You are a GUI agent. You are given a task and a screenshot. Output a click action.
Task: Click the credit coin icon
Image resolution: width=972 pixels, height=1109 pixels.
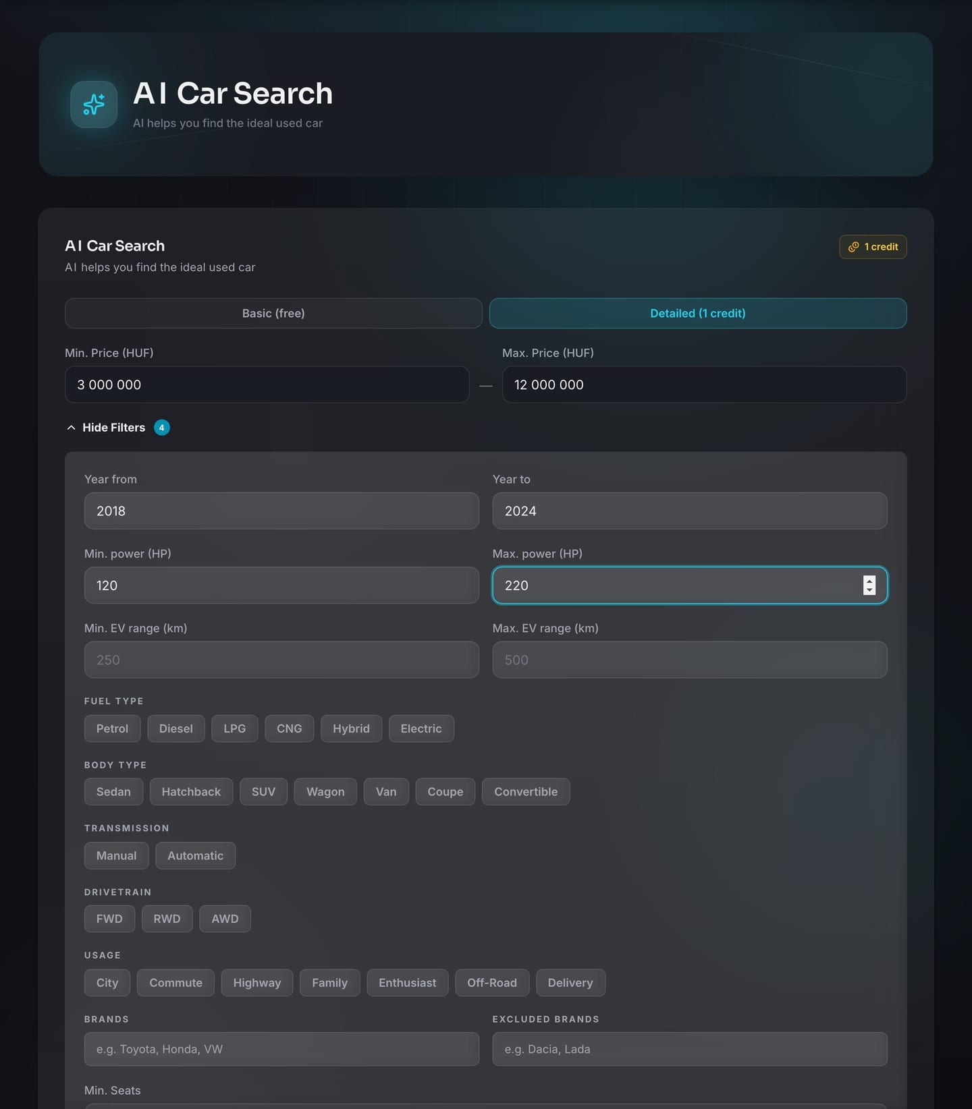853,247
